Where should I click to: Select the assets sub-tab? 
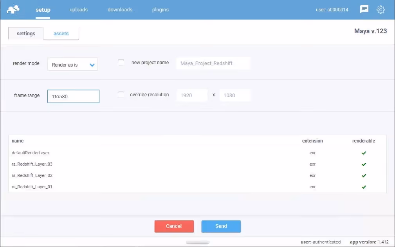[x=61, y=34]
